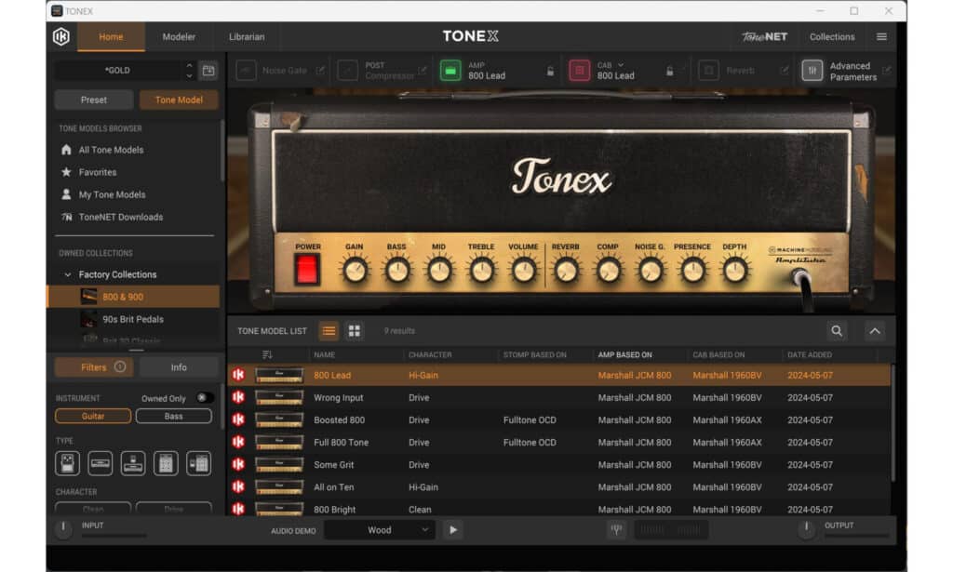Select the stomp pedal type icon
Viewport: 953px width, 572px height.
click(x=67, y=464)
